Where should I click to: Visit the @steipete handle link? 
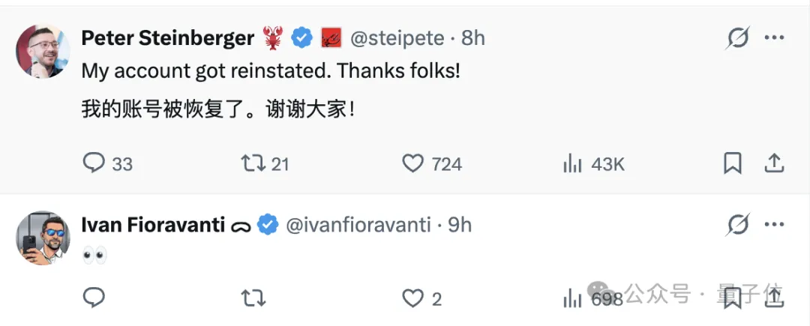tap(395, 38)
